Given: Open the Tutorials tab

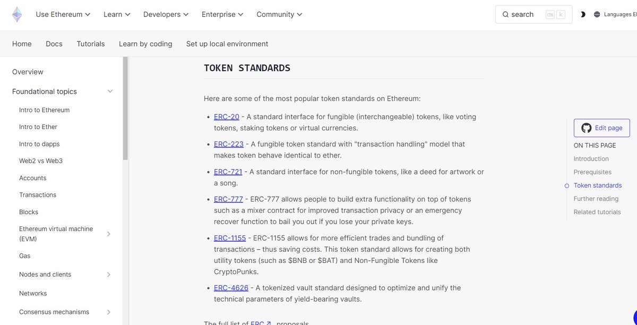Looking at the screenshot, I should pyautogui.click(x=91, y=44).
